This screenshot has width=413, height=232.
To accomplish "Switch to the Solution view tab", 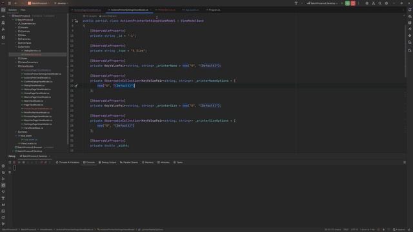I will [12, 10].
